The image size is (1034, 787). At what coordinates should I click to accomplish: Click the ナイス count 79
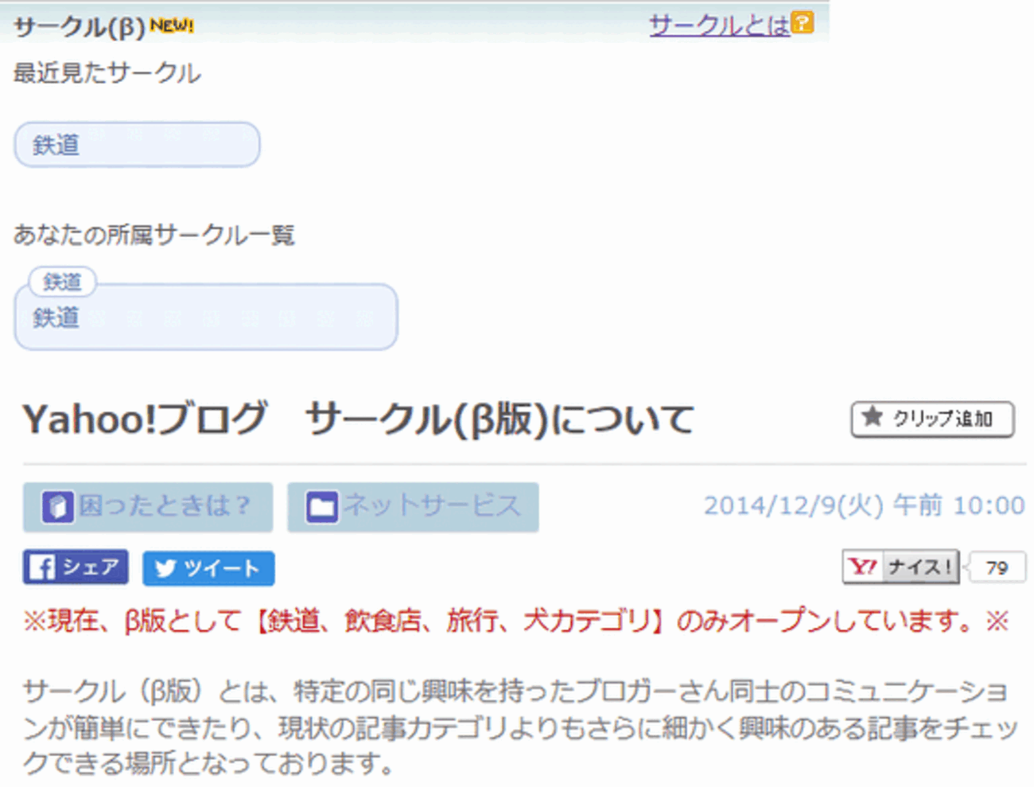click(997, 567)
